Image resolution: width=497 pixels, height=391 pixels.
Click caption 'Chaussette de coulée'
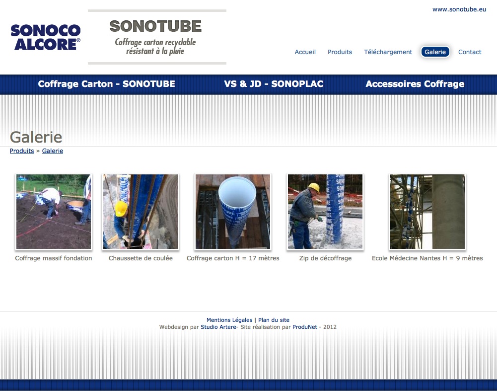(x=141, y=258)
